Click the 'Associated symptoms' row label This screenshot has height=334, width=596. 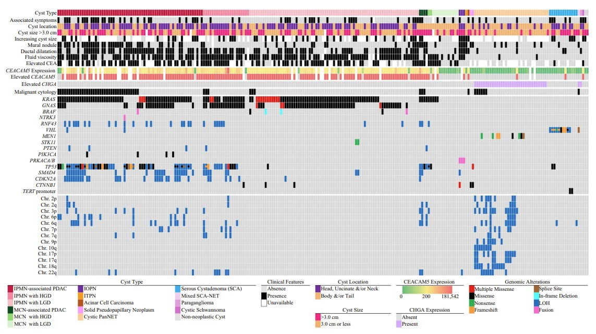click(33, 20)
